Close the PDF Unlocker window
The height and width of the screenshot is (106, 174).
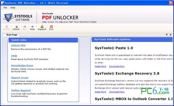coord(171,3)
